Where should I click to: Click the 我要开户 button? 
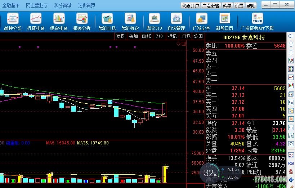point(191,6)
